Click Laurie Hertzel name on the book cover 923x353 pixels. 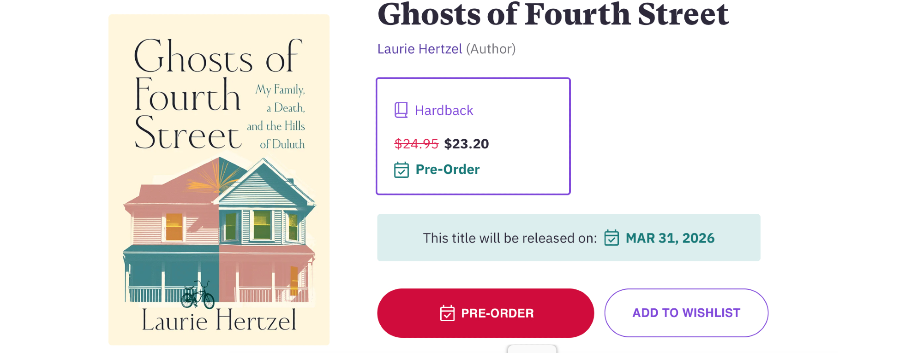[219, 320]
